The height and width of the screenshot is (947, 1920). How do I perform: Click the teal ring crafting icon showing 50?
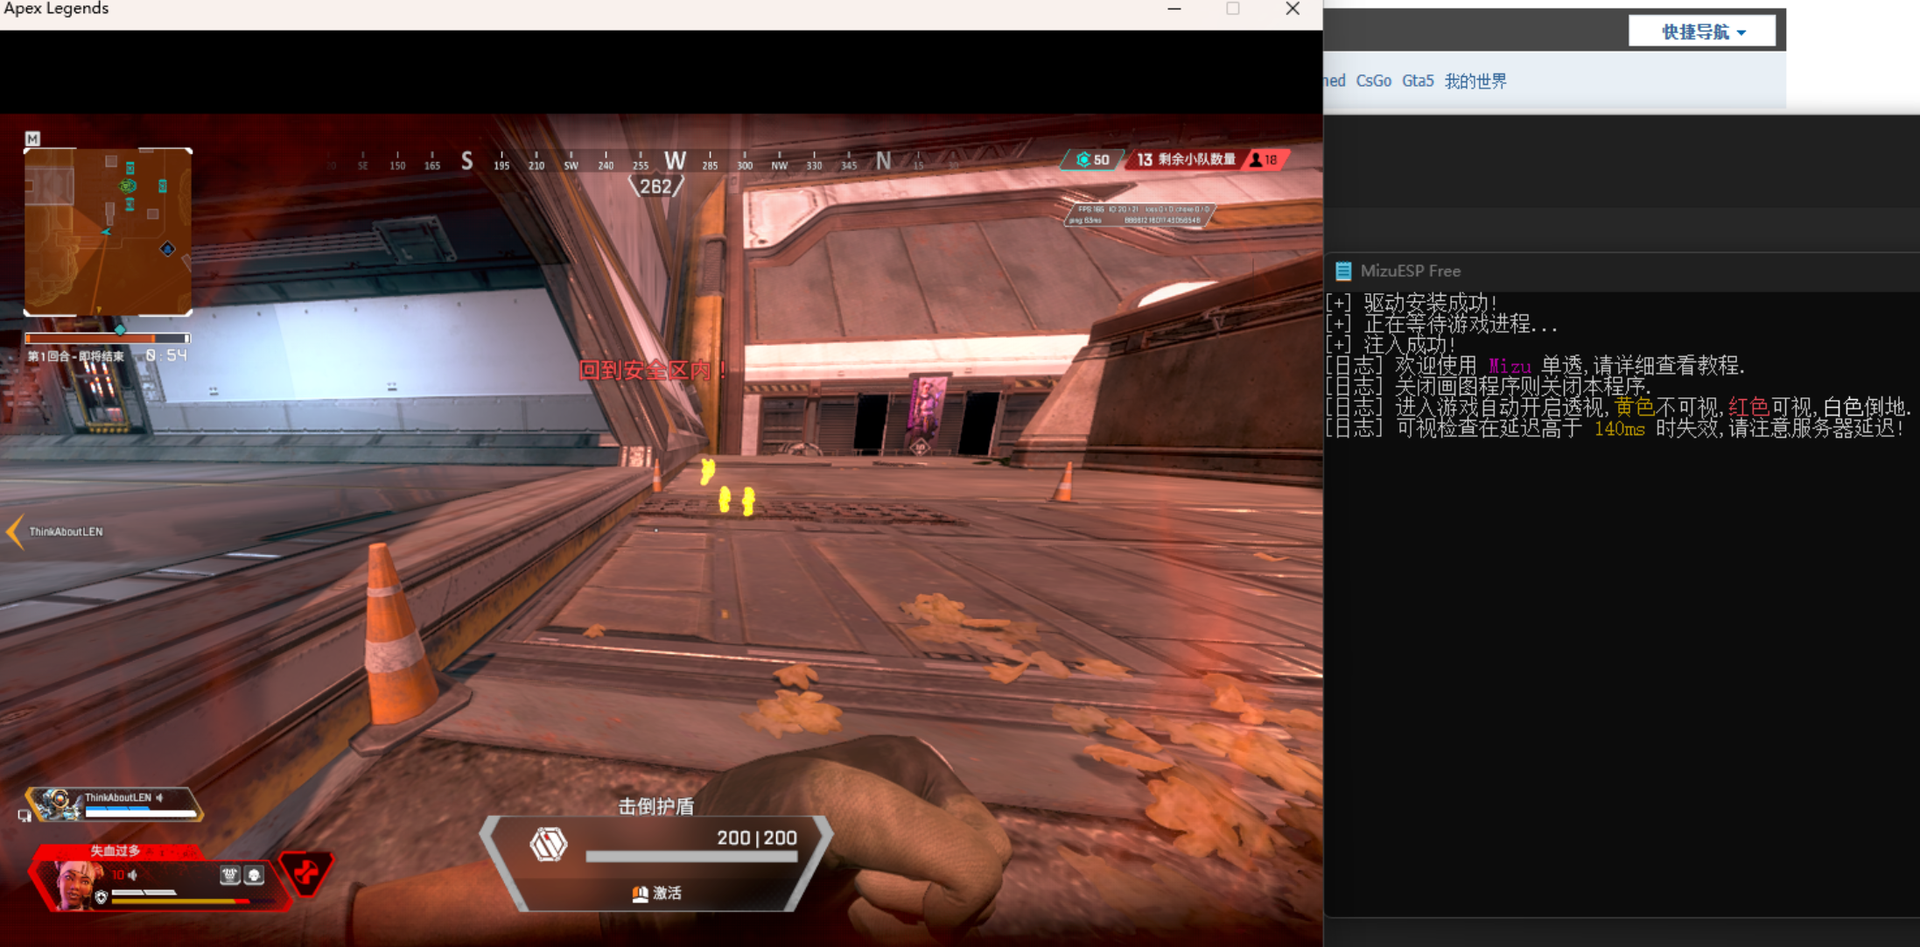click(1083, 159)
